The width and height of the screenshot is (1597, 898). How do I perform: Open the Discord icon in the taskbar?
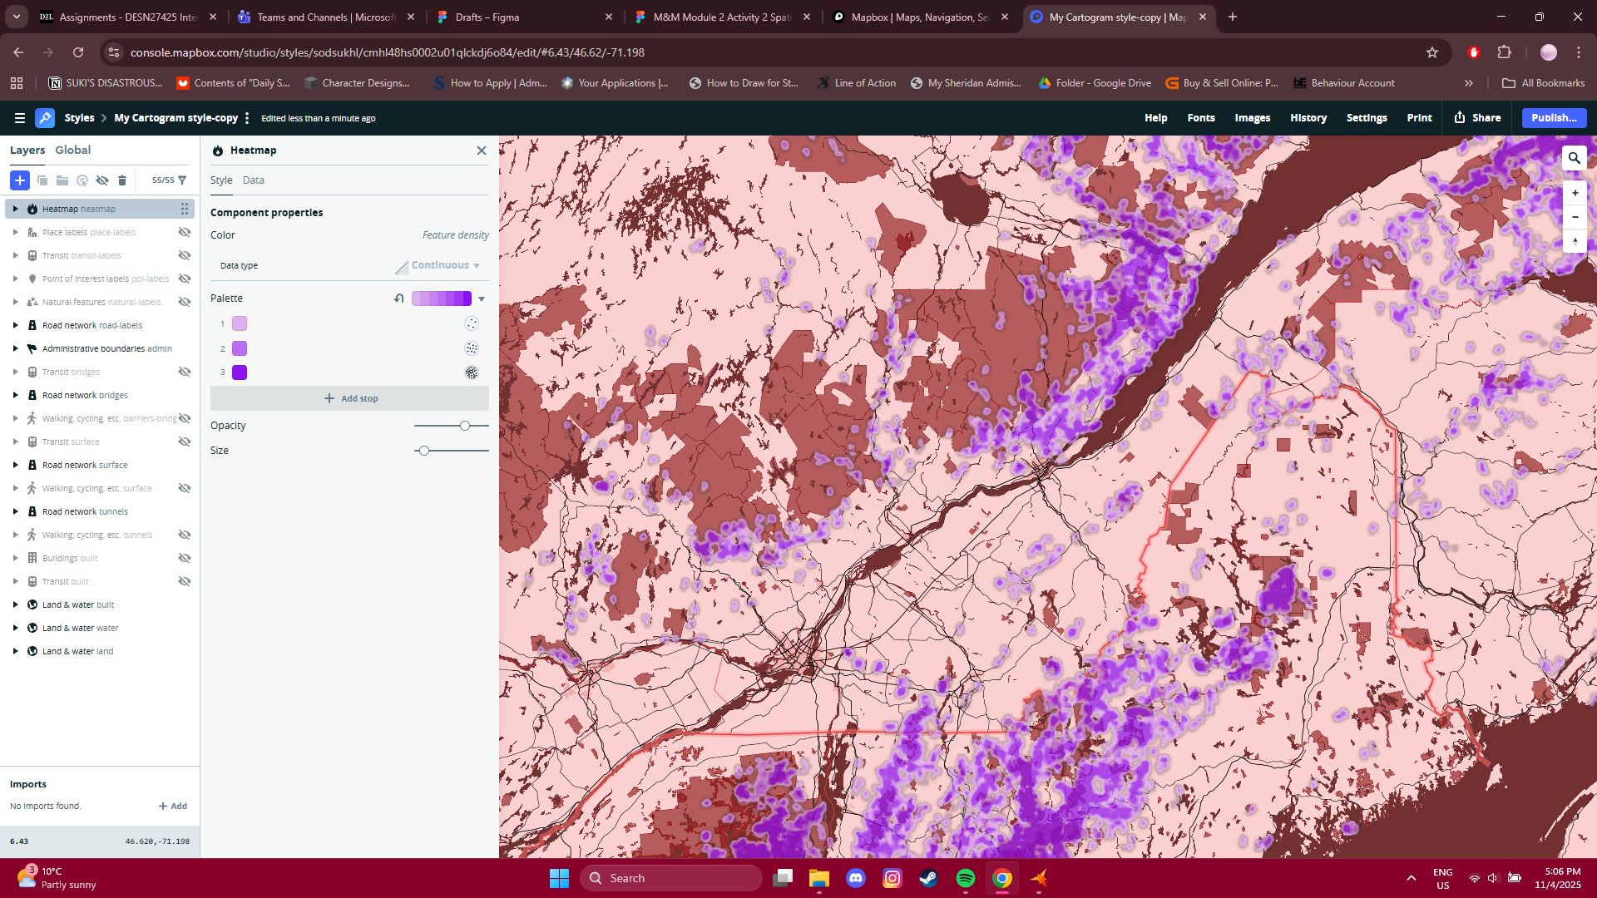(857, 878)
